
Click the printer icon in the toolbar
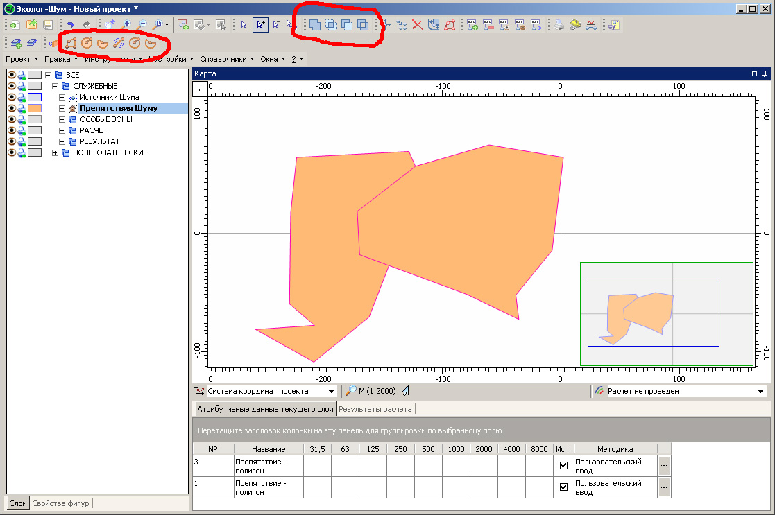(x=559, y=25)
